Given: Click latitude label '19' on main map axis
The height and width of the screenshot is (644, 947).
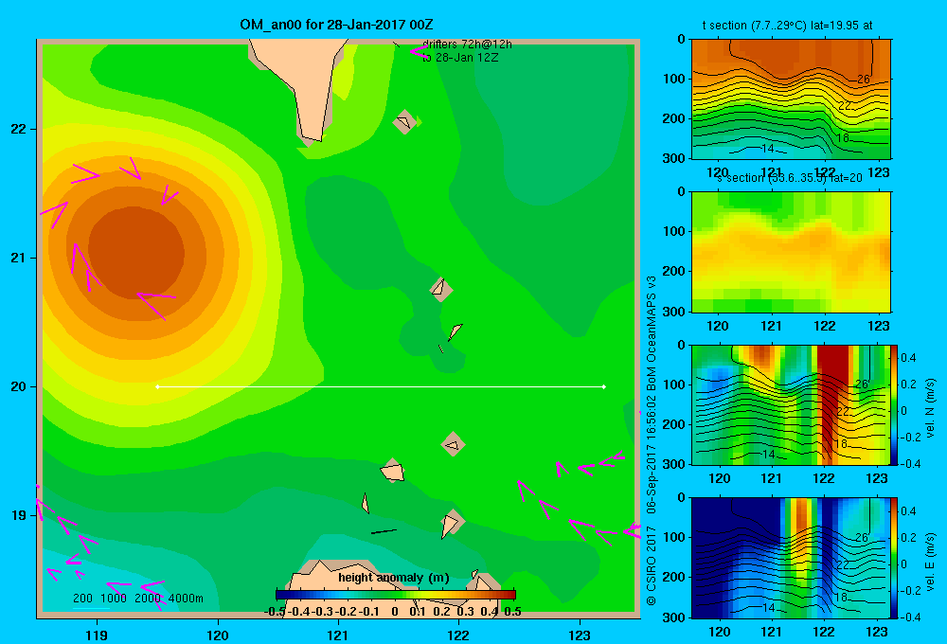Looking at the screenshot, I should pos(18,515).
